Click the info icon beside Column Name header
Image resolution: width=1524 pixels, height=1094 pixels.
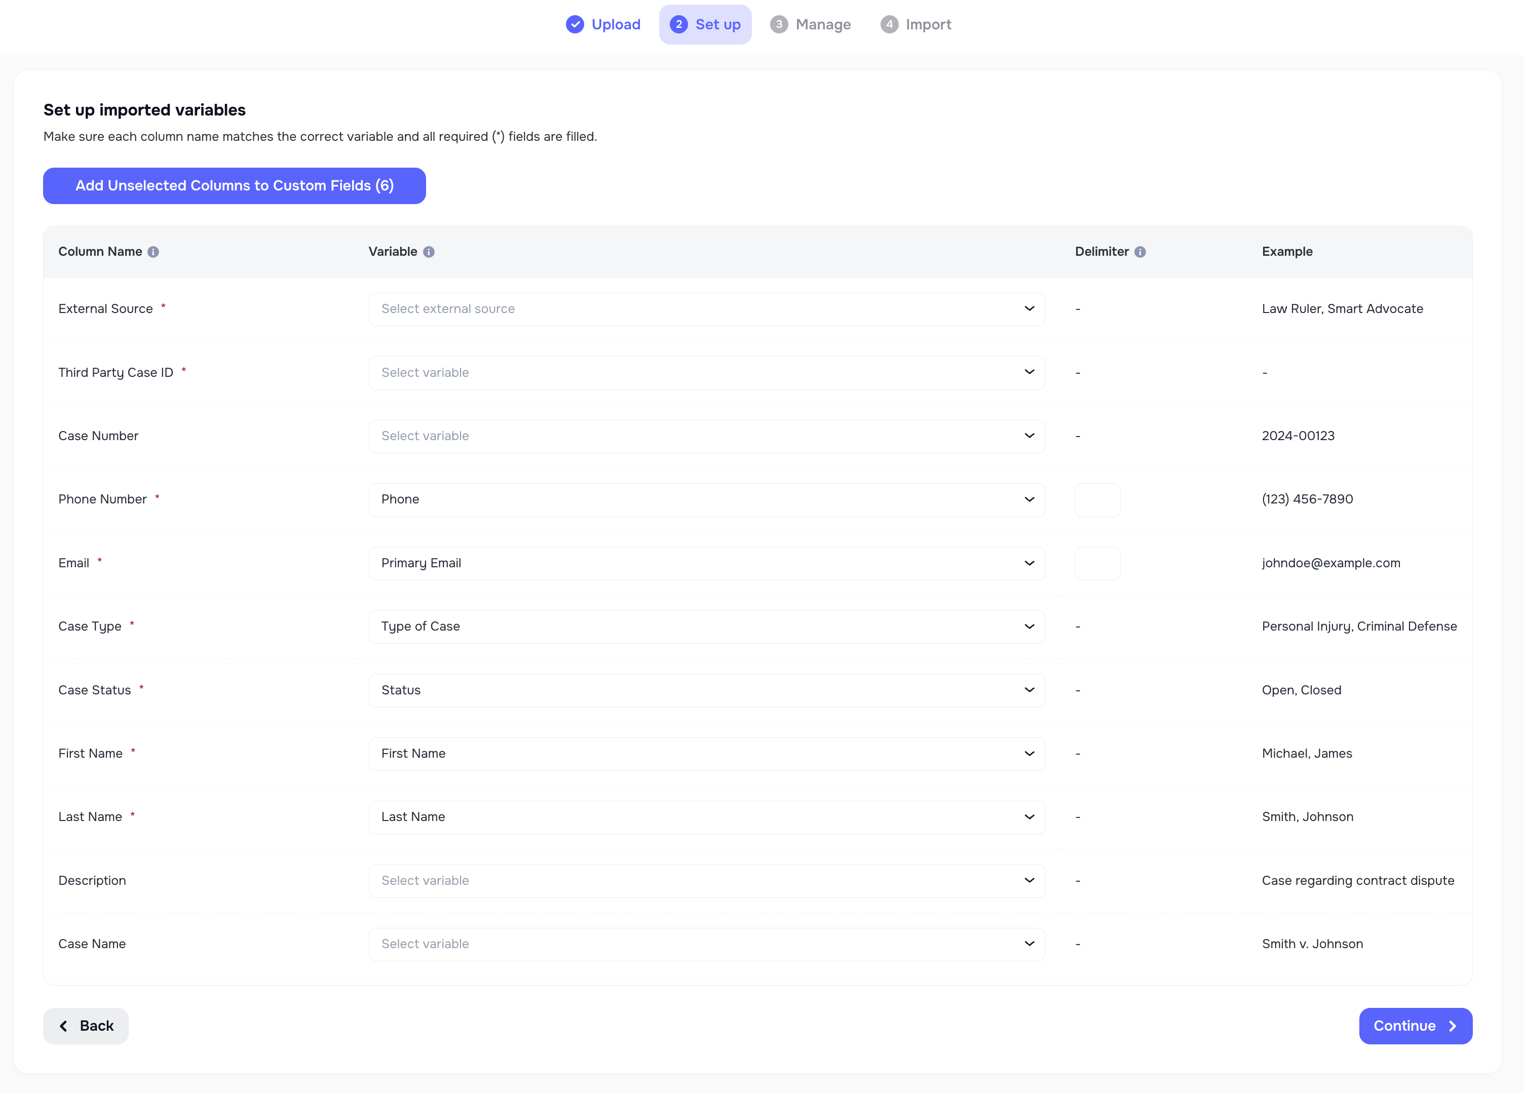click(x=154, y=252)
